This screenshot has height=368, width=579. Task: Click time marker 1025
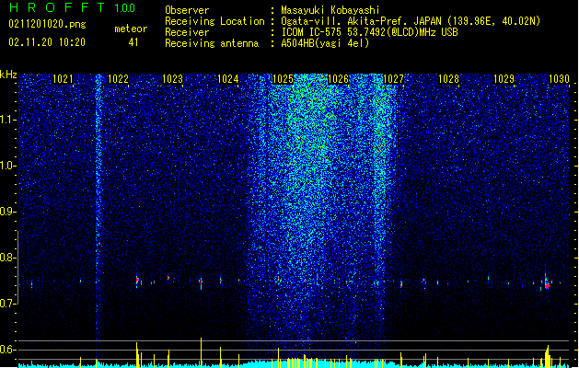click(x=283, y=79)
